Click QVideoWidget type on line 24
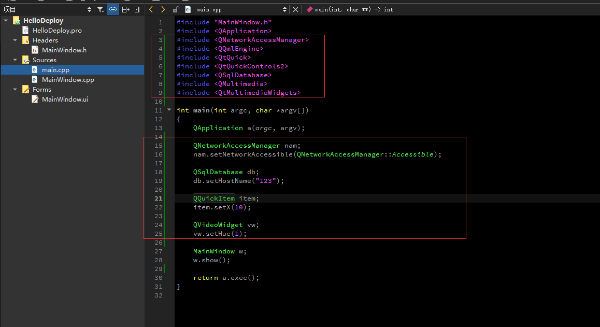 [218, 225]
